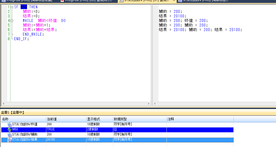The height and width of the screenshot is (147, 276).
Task: Click the red ladder icon on second tab
Action: tap(62, 1)
